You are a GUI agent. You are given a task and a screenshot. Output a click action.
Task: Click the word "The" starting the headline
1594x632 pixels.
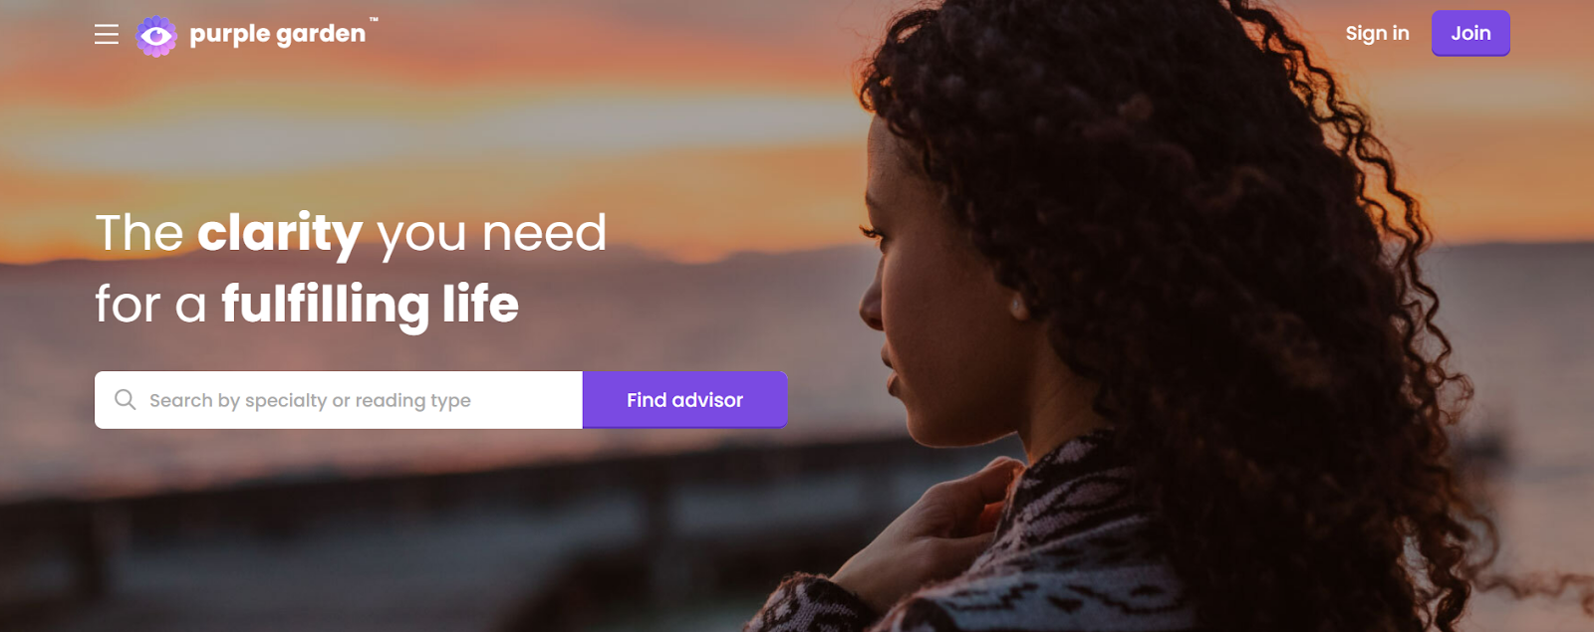tap(139, 233)
